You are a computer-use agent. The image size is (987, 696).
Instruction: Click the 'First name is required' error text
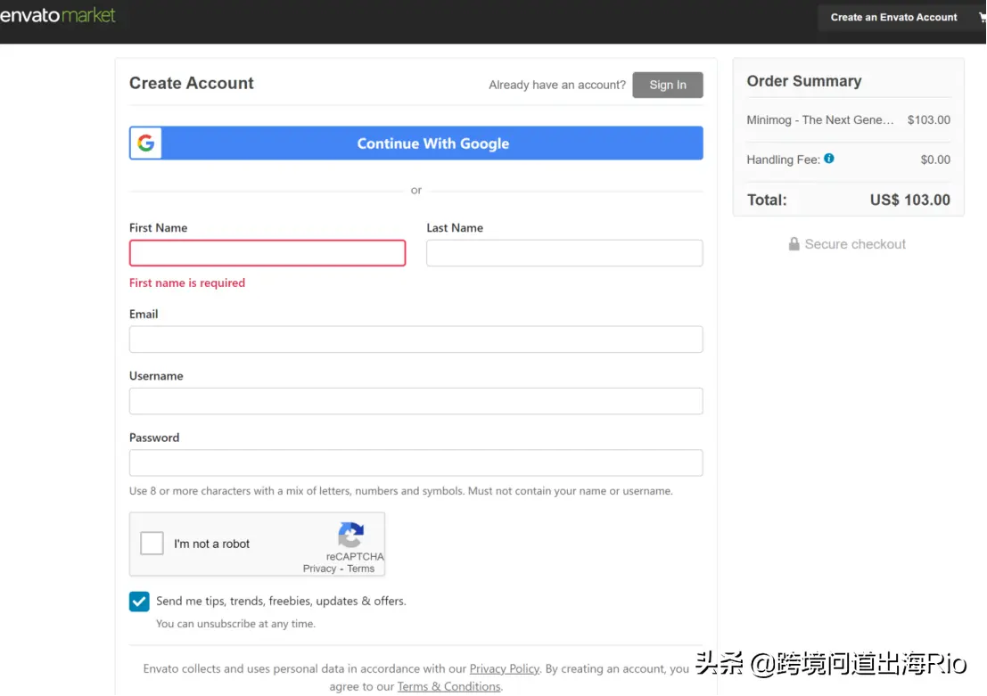[187, 282]
